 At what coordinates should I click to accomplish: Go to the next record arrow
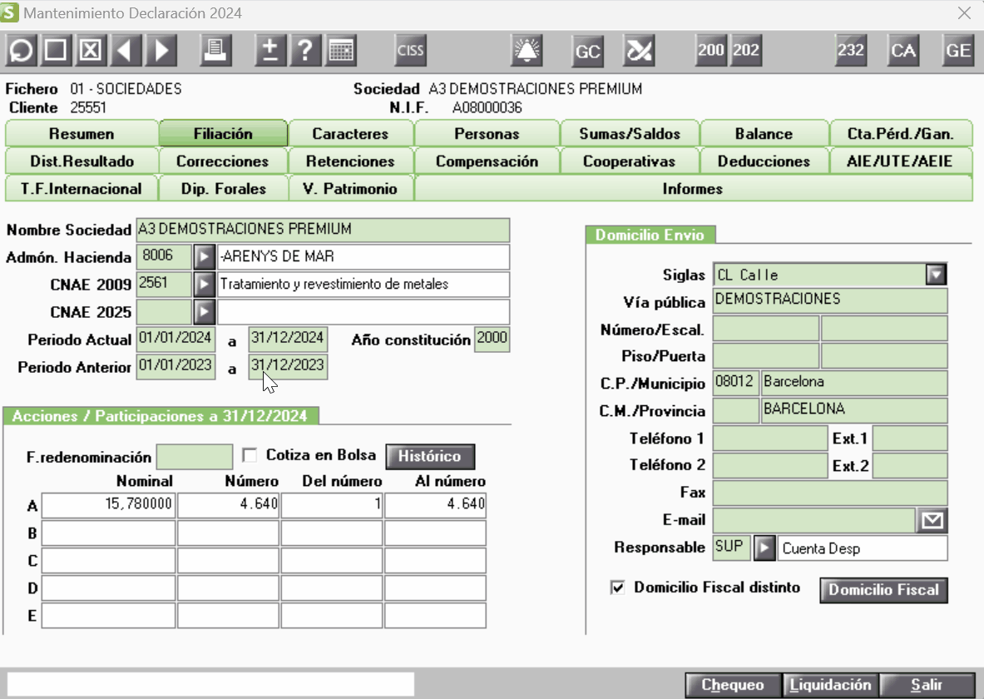point(161,51)
